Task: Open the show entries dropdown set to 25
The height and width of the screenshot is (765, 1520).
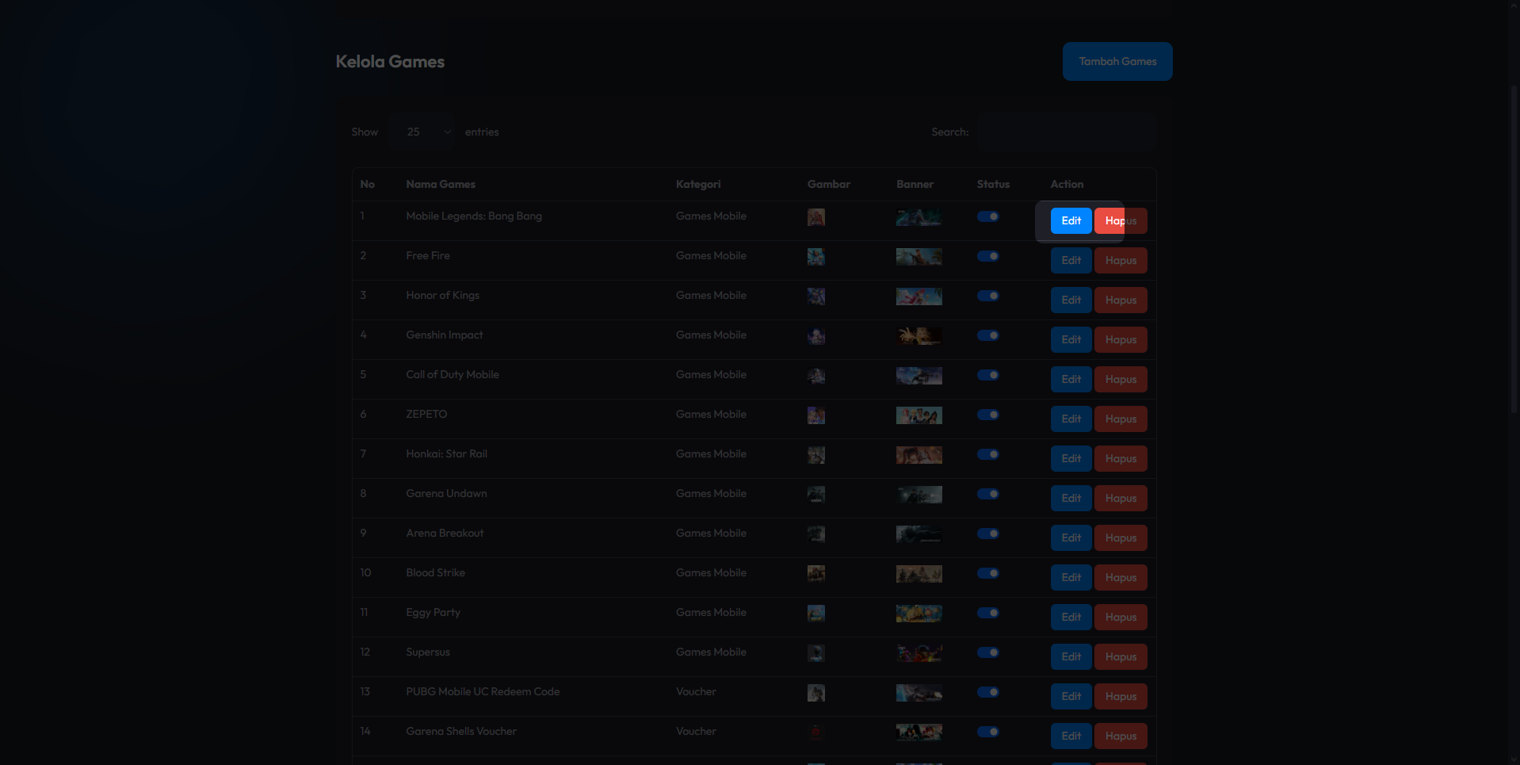Action: click(x=422, y=132)
